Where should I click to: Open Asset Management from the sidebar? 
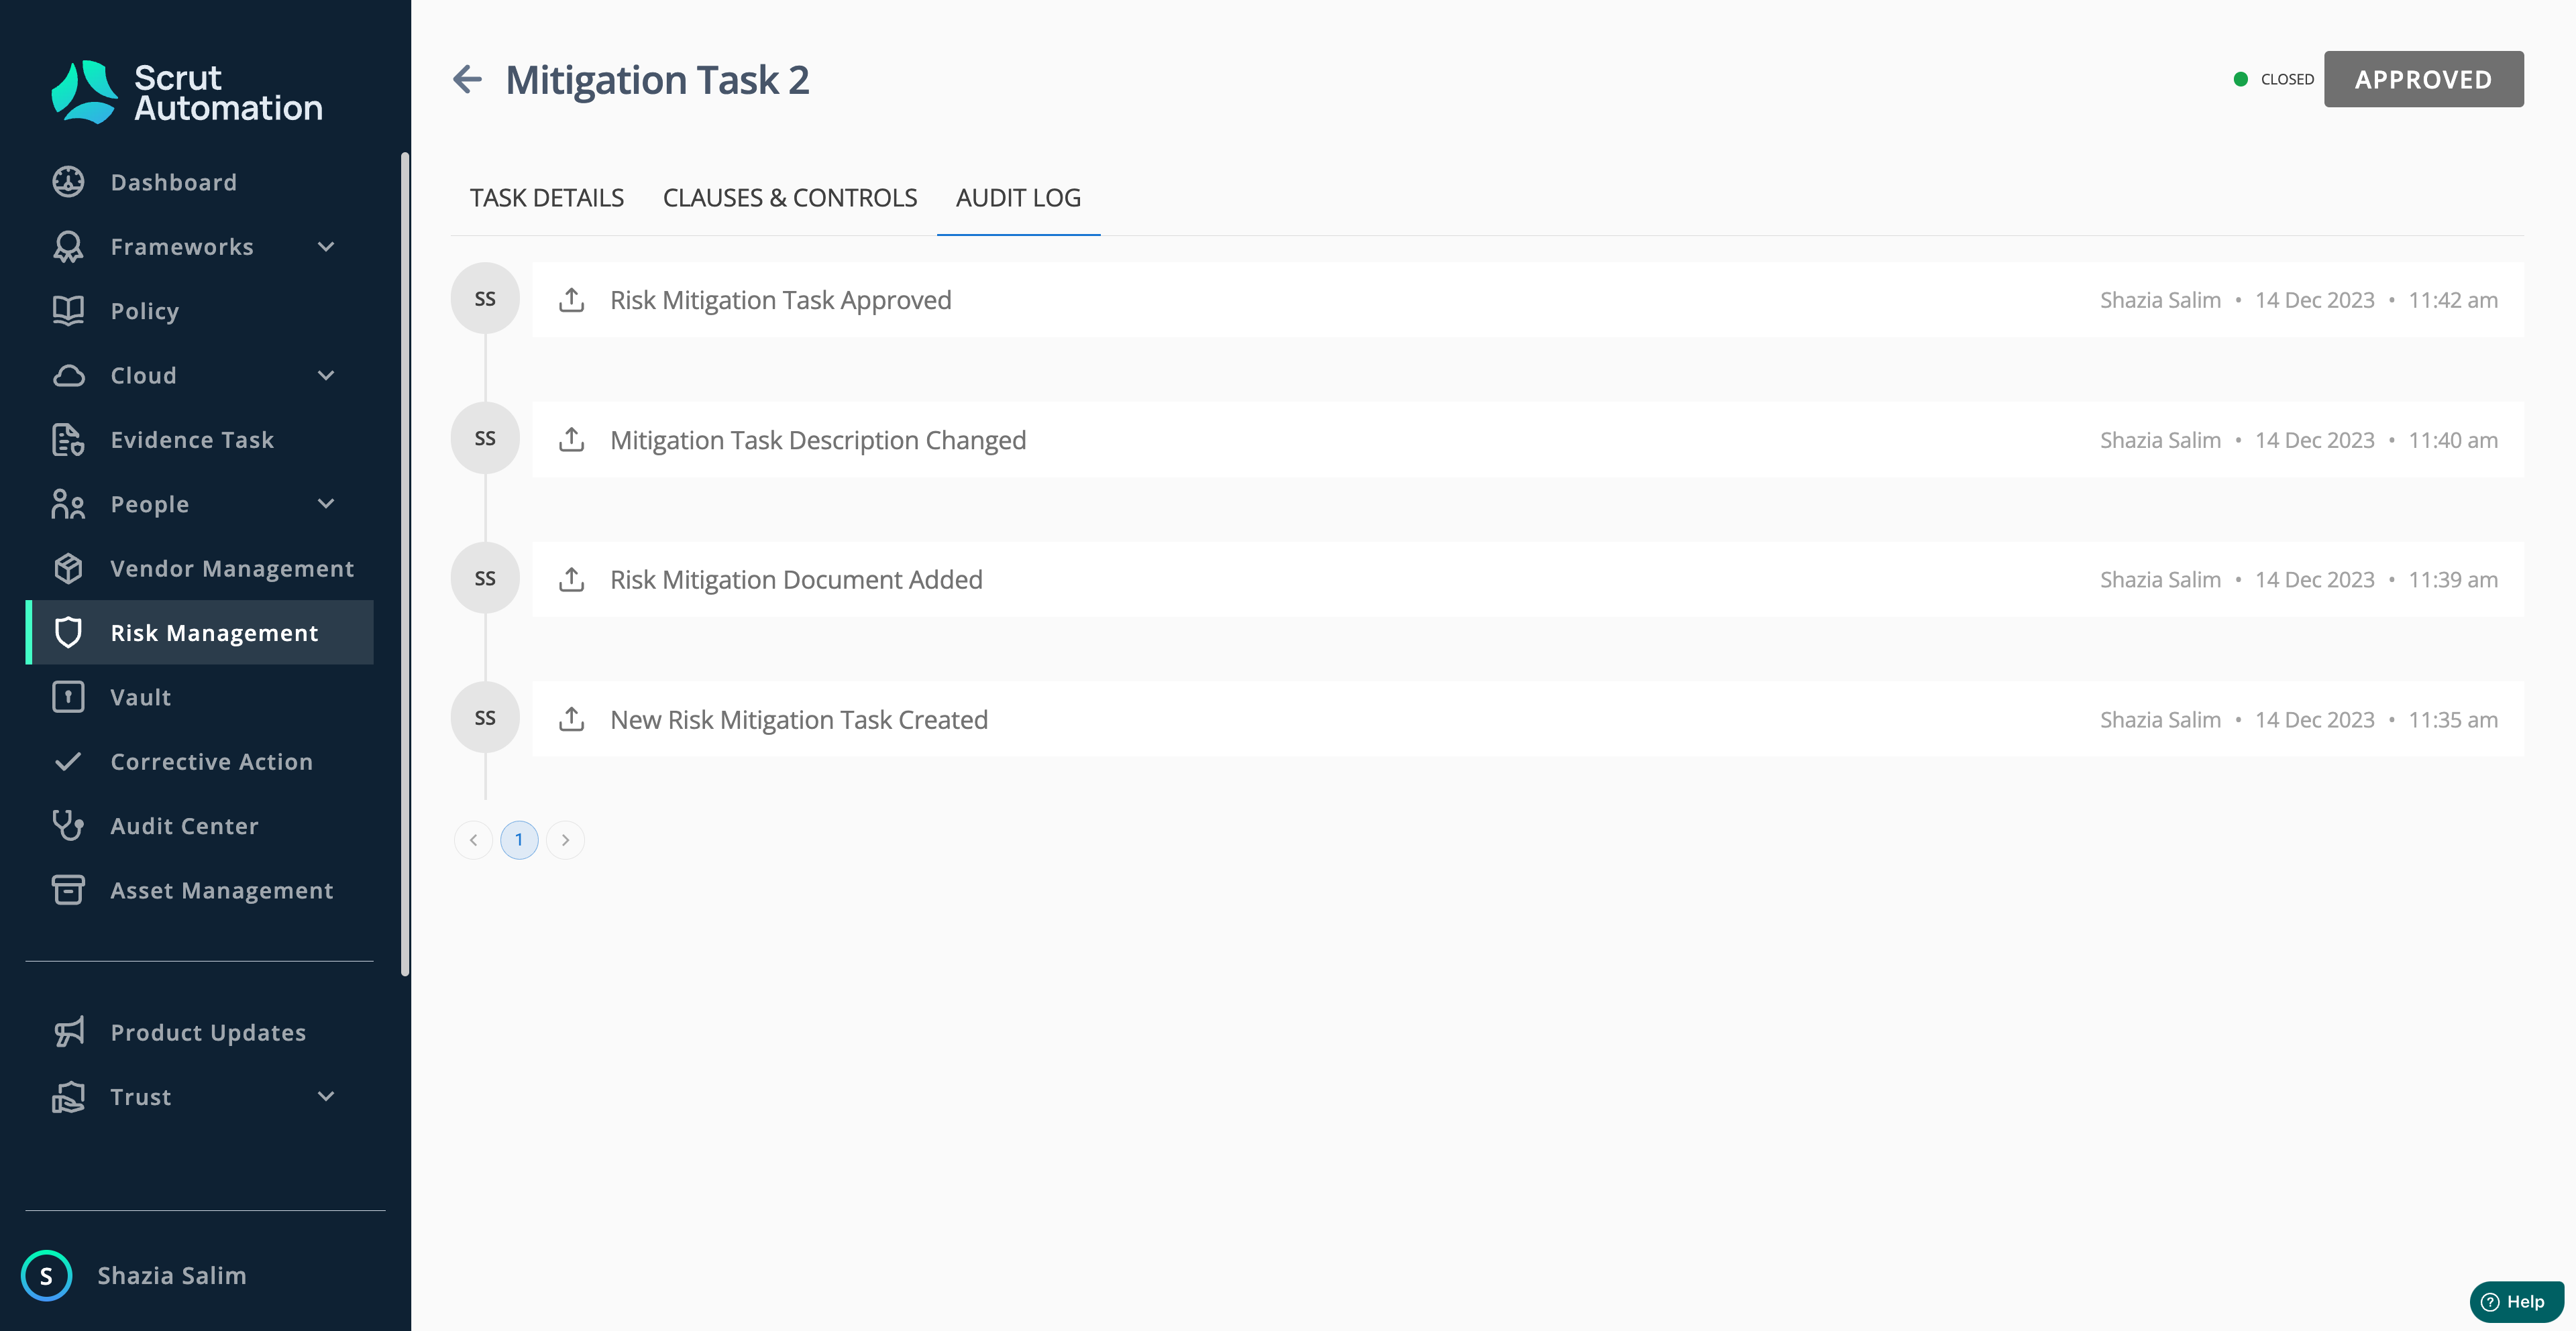[x=199, y=890]
